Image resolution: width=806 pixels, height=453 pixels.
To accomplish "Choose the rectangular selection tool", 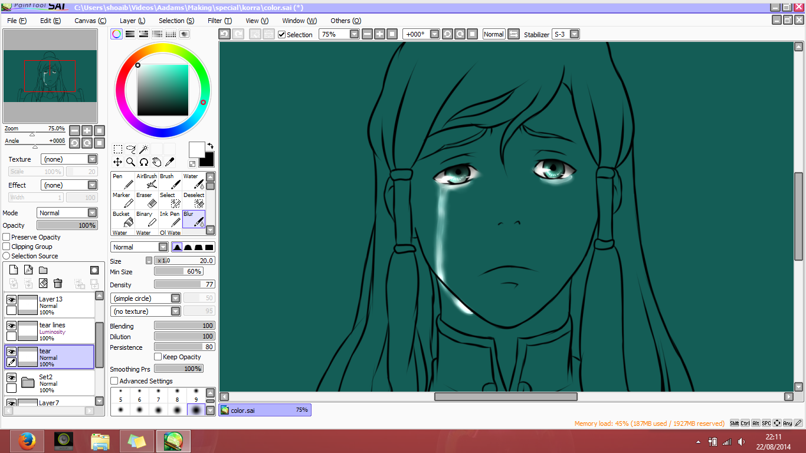I will click(118, 149).
